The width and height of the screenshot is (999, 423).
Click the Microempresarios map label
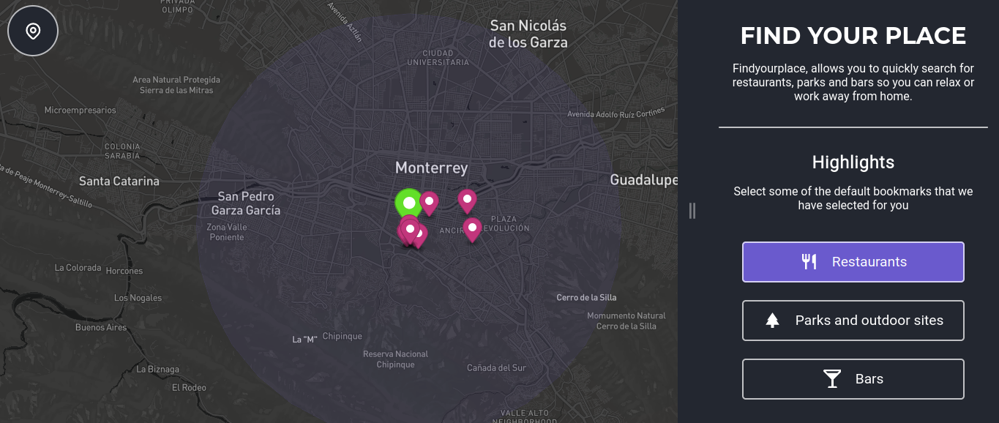pos(81,111)
